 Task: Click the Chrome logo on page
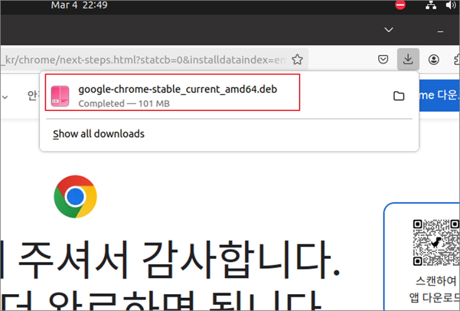pos(75,197)
